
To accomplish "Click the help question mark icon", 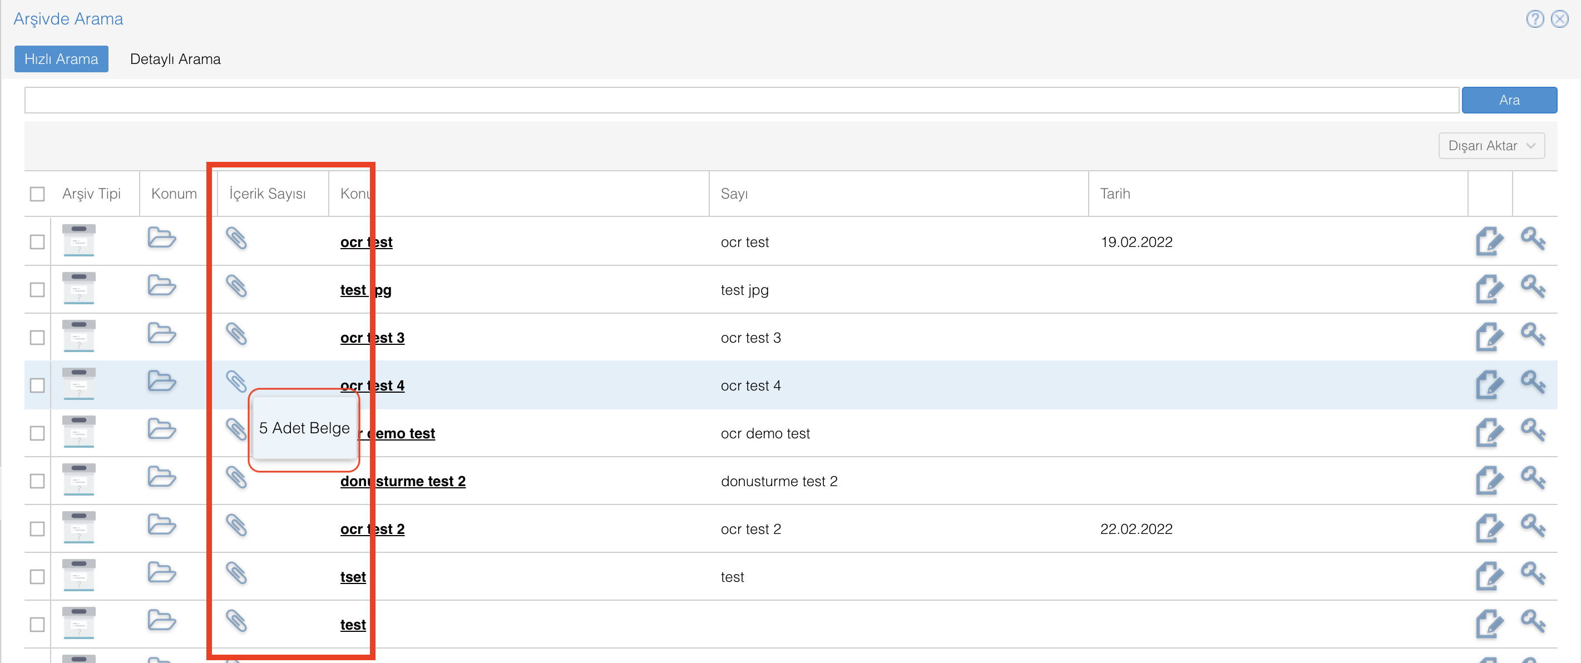I will coord(1534,19).
